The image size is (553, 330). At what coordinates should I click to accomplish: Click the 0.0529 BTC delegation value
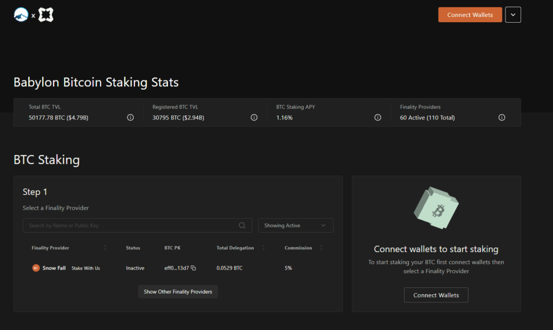click(230, 268)
